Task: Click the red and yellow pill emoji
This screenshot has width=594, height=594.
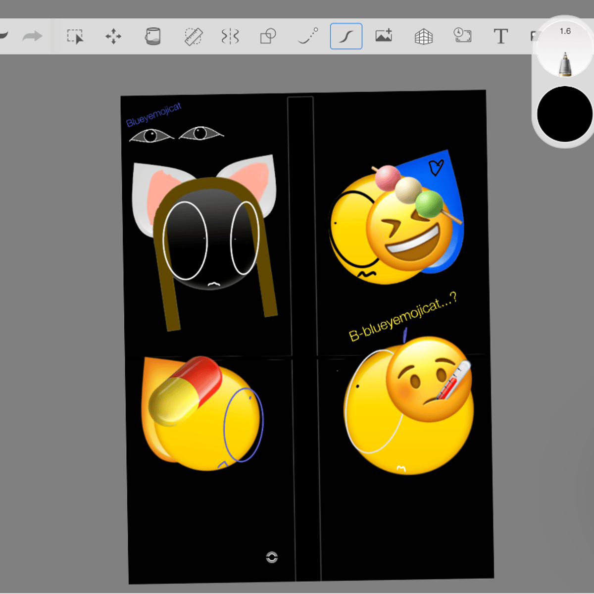Action: (x=184, y=391)
